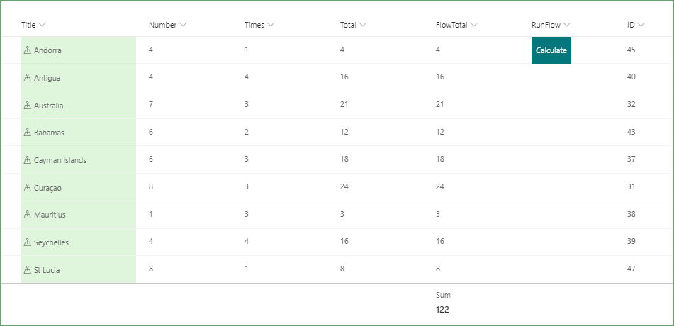Select the Mauritius row Total cell
This screenshot has height=326, width=674.
[x=344, y=215]
